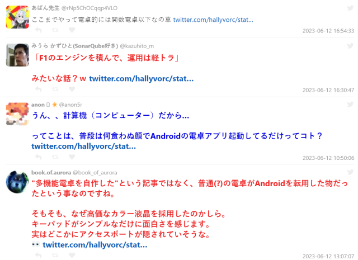The image size is (358, 260).
Task: Open hallyvorc link in kazuhito_m's tweet
Action: point(142,79)
